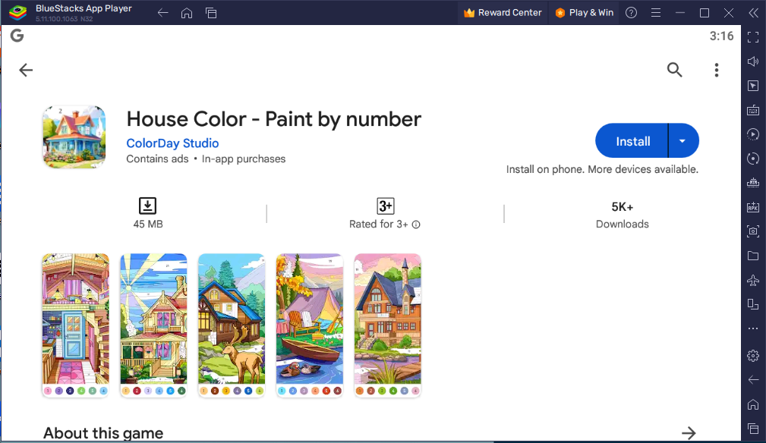
Task: Click About this game heading
Action: pyautogui.click(x=103, y=432)
